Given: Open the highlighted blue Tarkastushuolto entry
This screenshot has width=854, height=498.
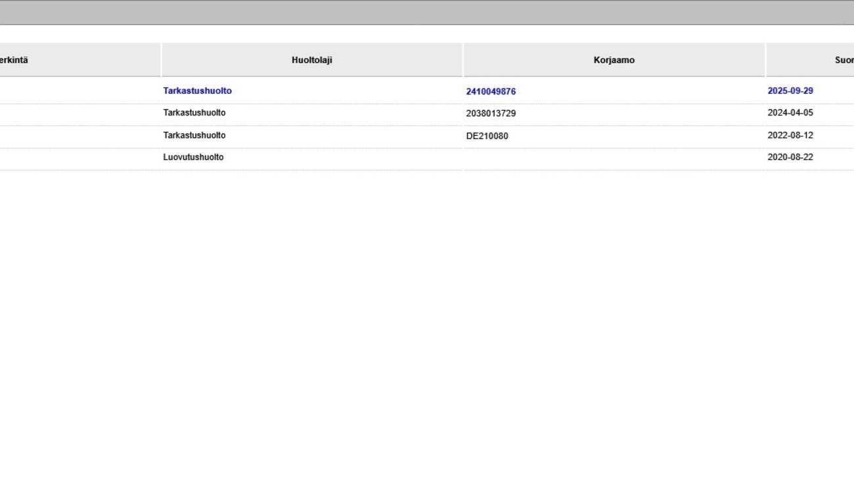Looking at the screenshot, I should click(197, 91).
